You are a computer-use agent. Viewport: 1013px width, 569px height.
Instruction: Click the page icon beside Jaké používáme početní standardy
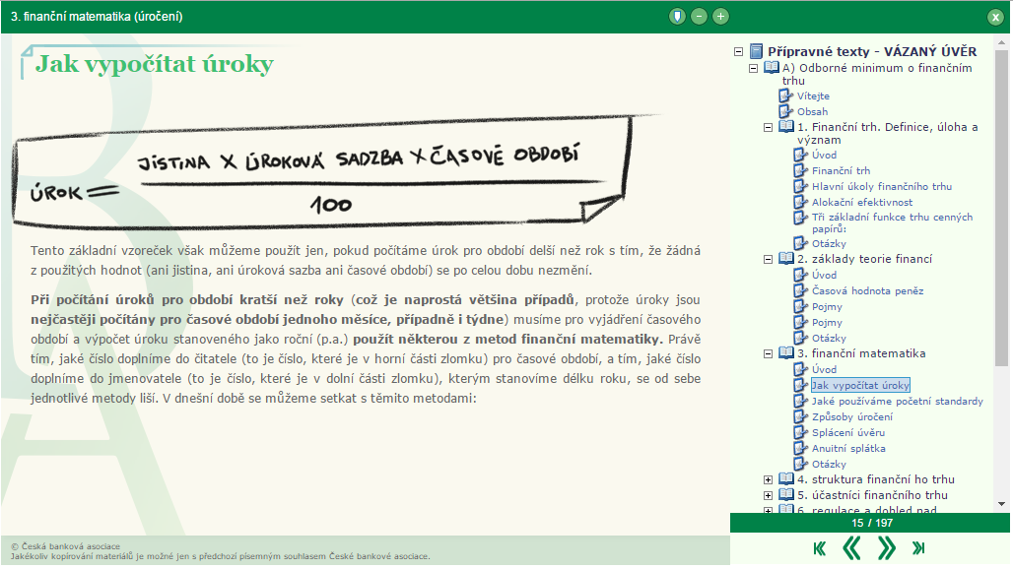pos(800,401)
